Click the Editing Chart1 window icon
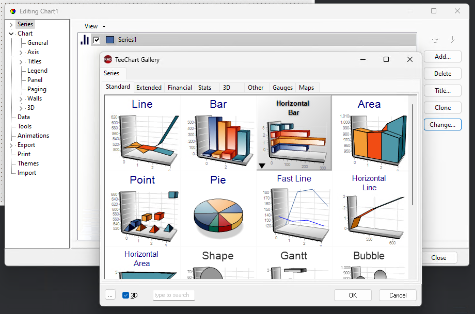 [13, 11]
